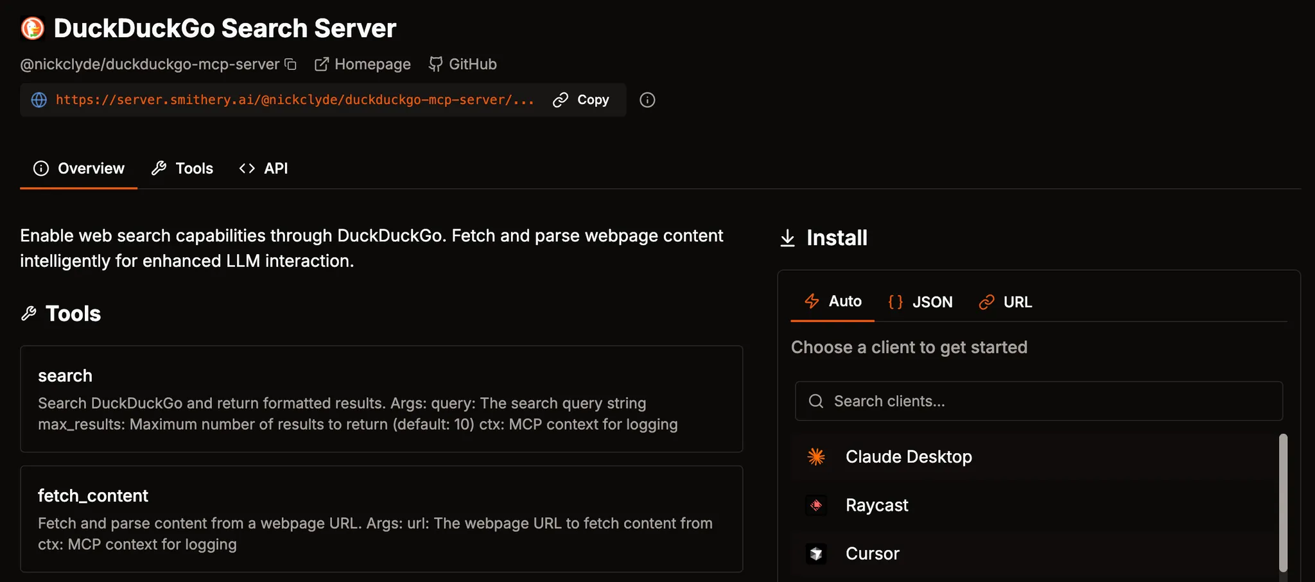Click the download icon beside Install heading

pos(788,238)
